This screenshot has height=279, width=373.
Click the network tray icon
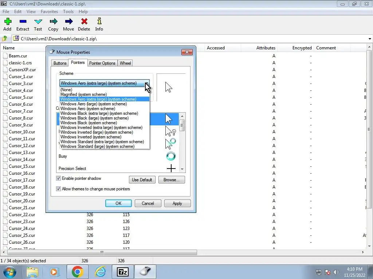click(318, 272)
